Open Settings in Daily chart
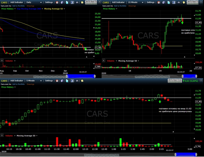This screenshot has width=204, height=157. [x=49, y=2]
